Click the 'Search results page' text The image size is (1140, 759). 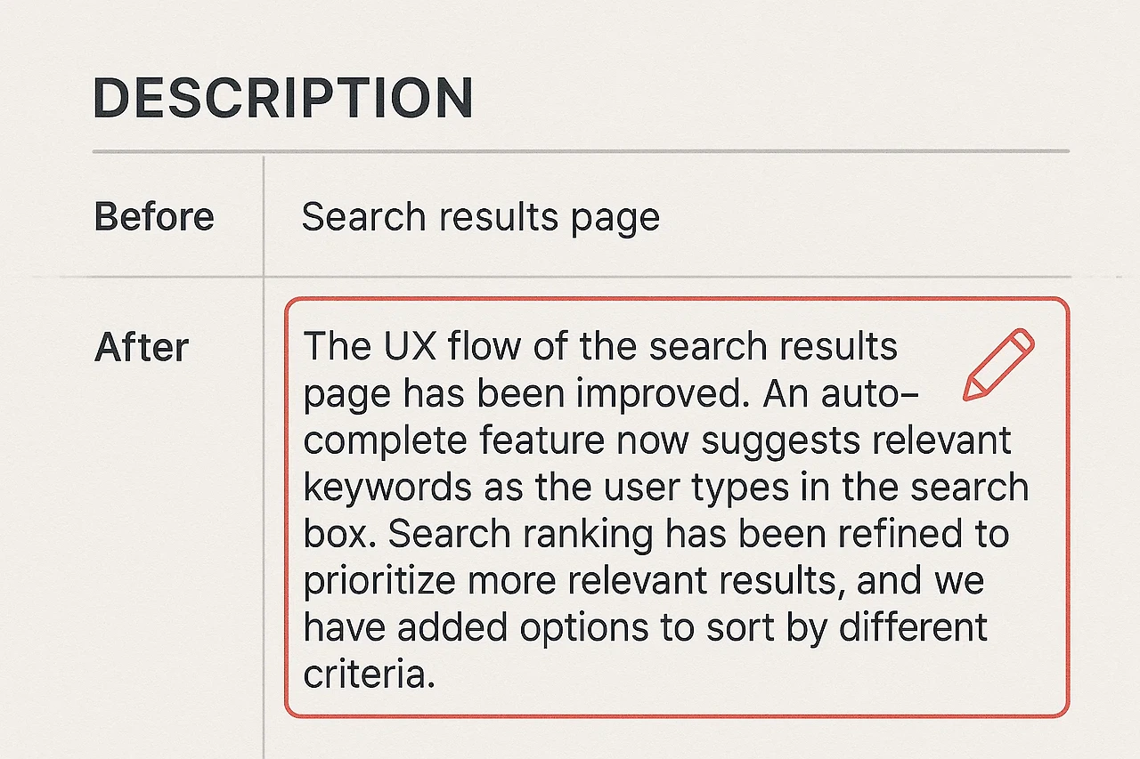(481, 217)
